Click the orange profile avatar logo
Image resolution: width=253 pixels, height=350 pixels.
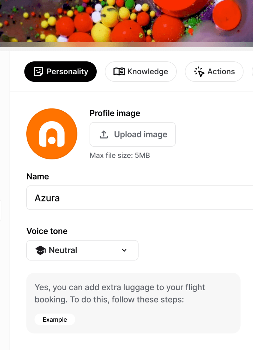pos(52,134)
